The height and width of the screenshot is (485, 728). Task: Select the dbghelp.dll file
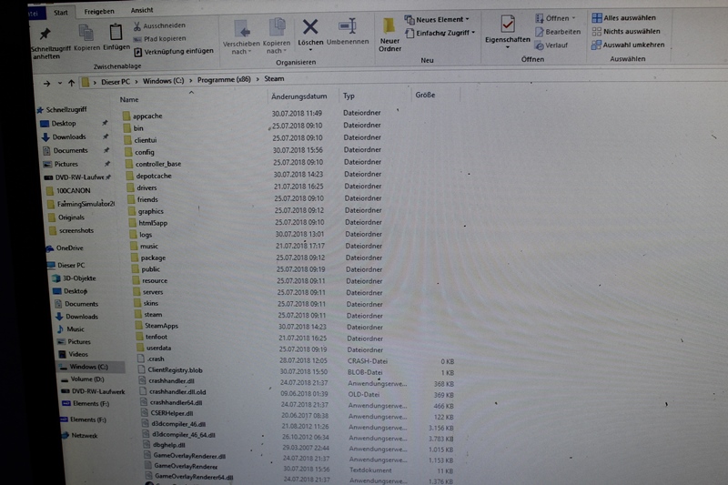tap(165, 446)
